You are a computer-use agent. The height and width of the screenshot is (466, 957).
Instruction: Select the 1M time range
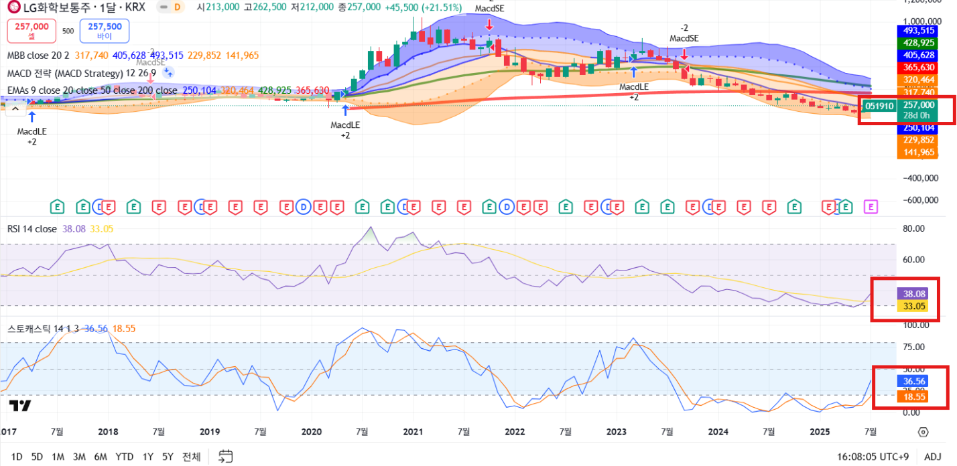coord(58,457)
